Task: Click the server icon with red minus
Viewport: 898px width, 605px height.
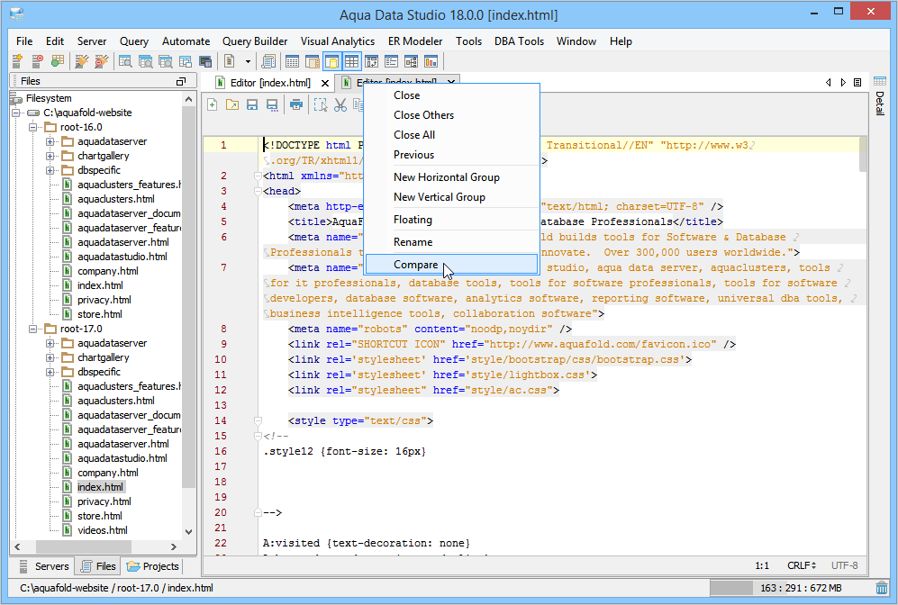Action: [37, 61]
